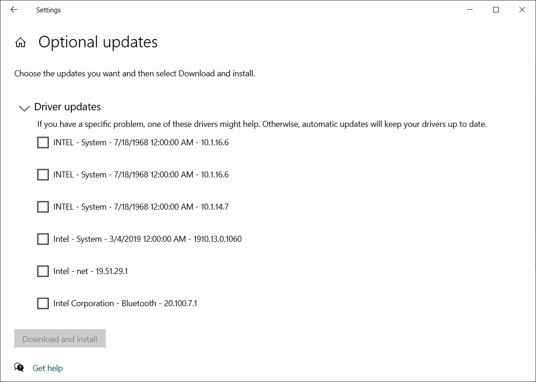Click the Optional updates page title

pyautogui.click(x=98, y=42)
